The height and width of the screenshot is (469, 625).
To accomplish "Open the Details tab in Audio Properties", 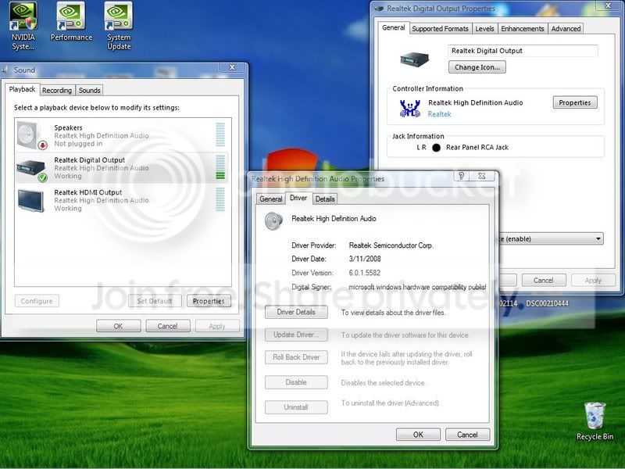I will [x=325, y=199].
